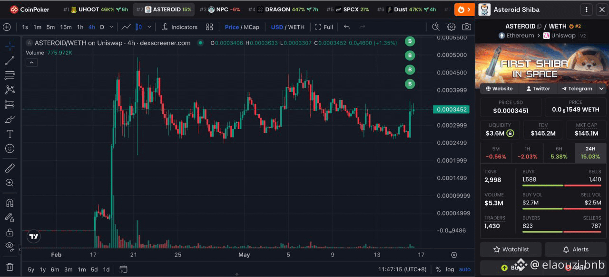The height and width of the screenshot is (277, 609).
Task: Toggle log scale on price axis
Action: tap(450, 269)
